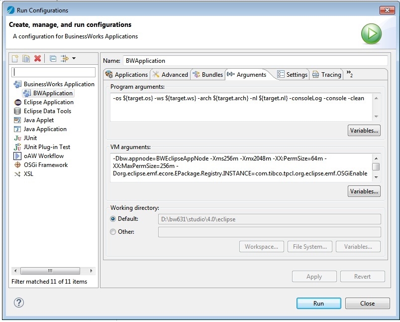Click into the configuration filter text field
This screenshot has width=400, height=322.
[x=54, y=72]
